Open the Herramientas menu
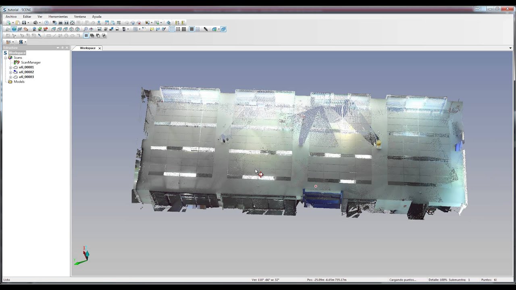 tap(58, 17)
